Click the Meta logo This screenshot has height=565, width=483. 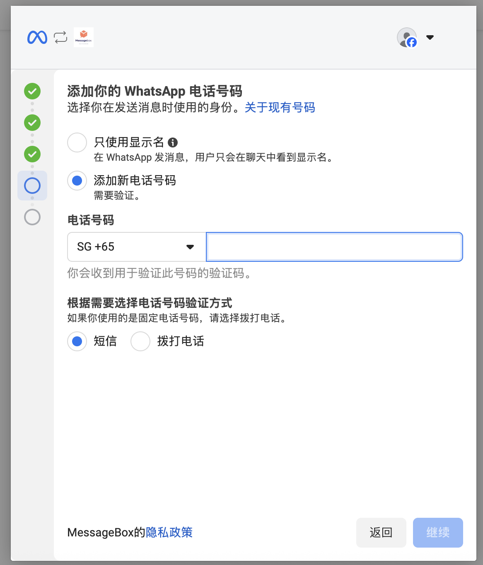point(37,37)
